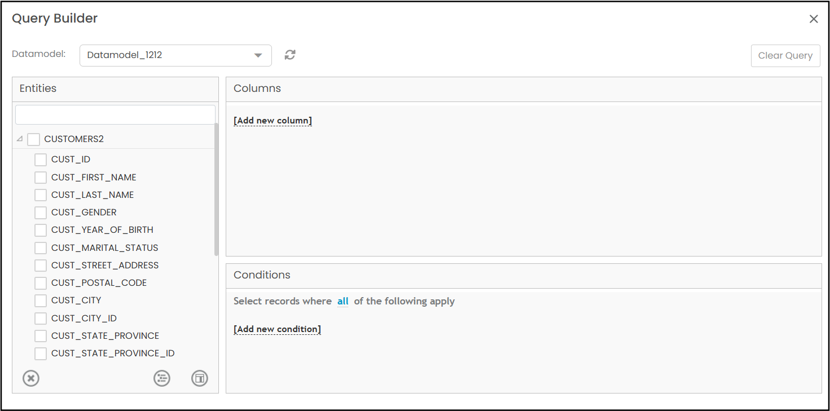The image size is (830, 411).
Task: Click the Add new condition link
Action: click(277, 329)
